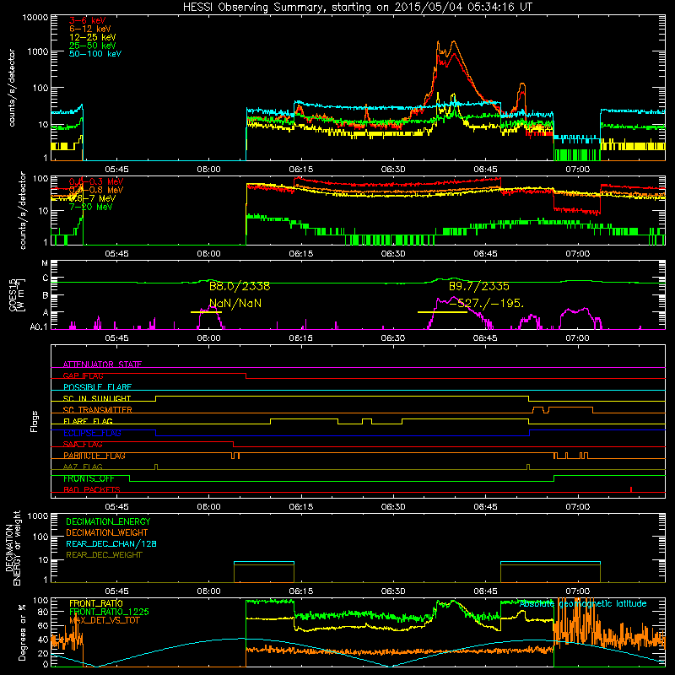Select the REAR_DEC_WEIGHT legend label

[104, 555]
